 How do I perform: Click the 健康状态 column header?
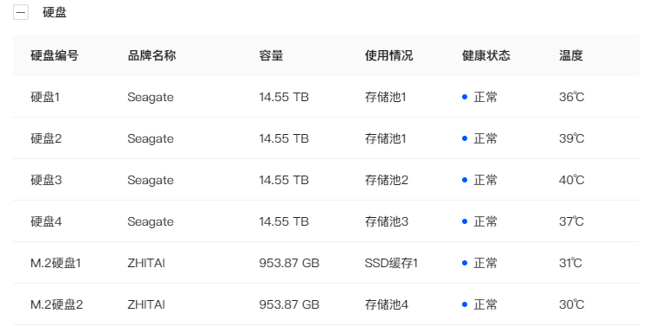click(x=486, y=55)
